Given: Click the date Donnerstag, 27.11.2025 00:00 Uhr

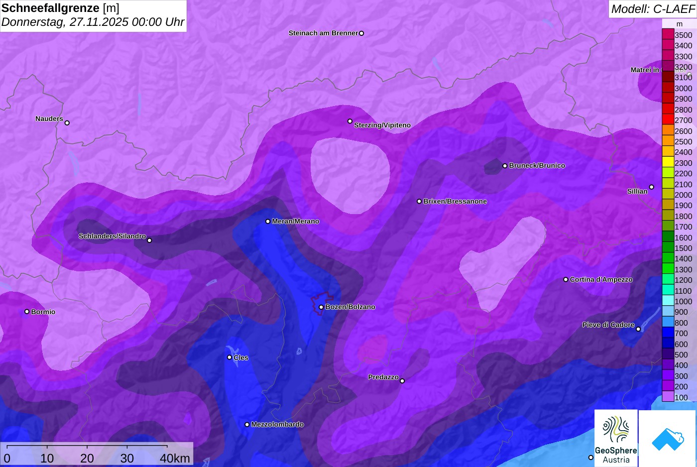Looking at the screenshot, I should click(x=93, y=22).
